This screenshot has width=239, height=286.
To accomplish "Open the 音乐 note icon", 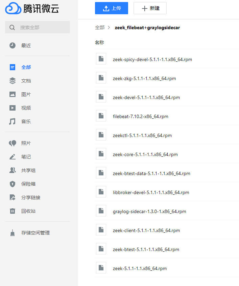I will pyautogui.click(x=13, y=121).
